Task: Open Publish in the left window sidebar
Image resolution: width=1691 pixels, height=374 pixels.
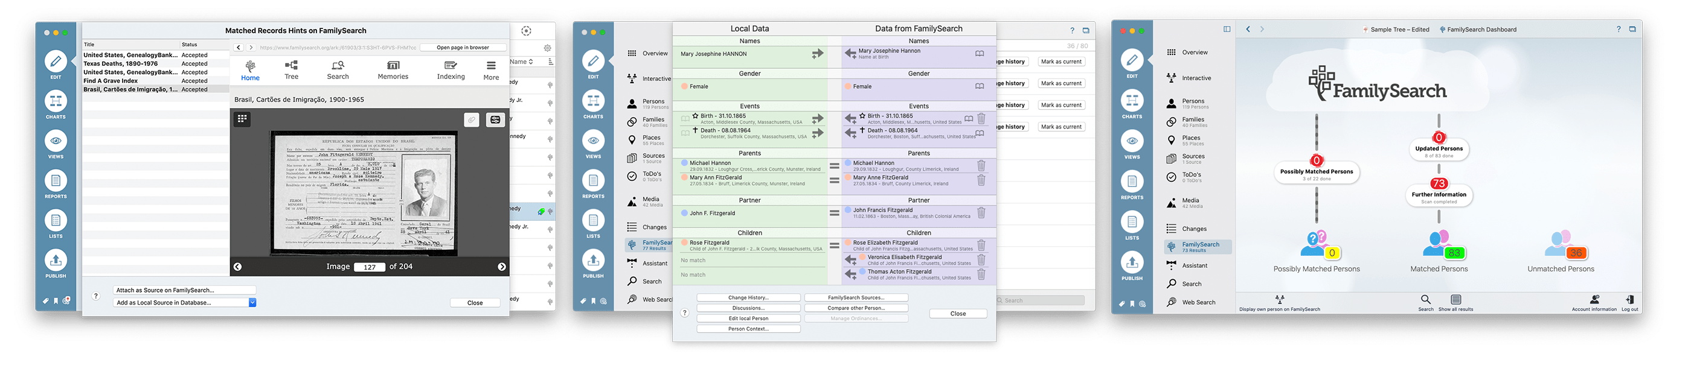Action: (56, 264)
